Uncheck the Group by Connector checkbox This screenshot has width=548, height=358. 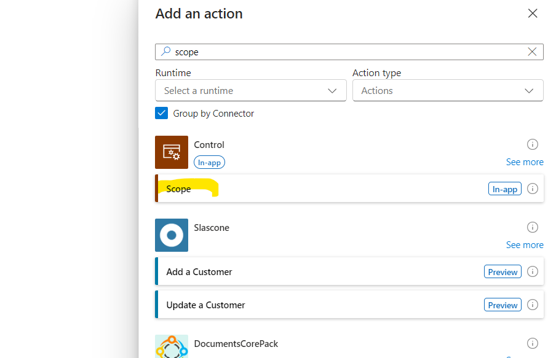click(x=161, y=113)
